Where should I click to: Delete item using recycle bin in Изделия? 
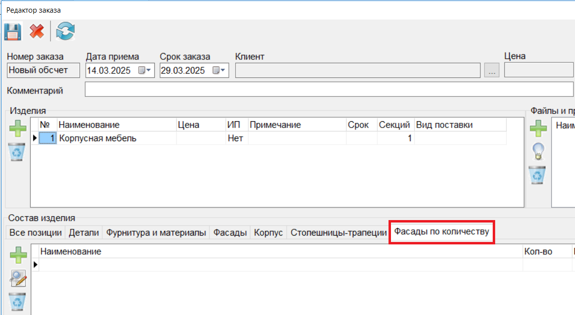pyautogui.click(x=18, y=152)
